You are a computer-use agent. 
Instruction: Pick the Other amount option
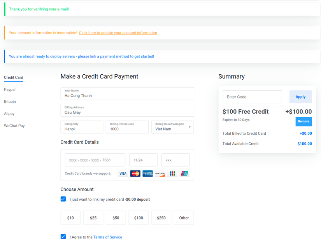[184, 218]
